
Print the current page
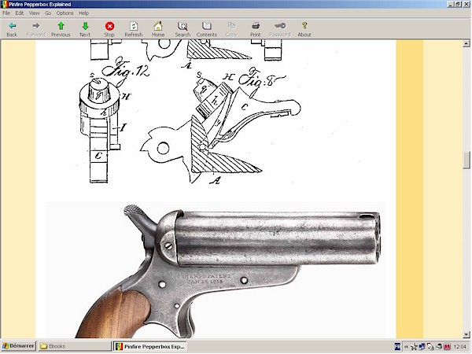coord(256,29)
